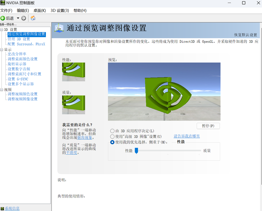Open the 桌面(K) menu
Viewport: 262px width, 211px height.
[x=40, y=11]
